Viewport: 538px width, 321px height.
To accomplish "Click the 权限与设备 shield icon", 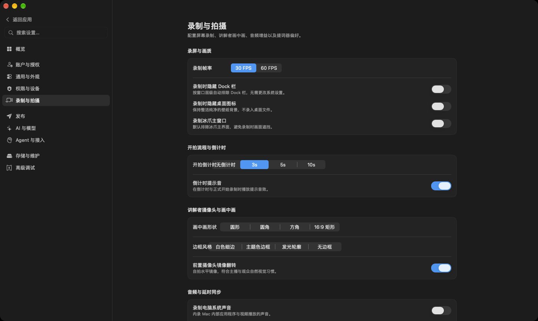I will 9,88.
